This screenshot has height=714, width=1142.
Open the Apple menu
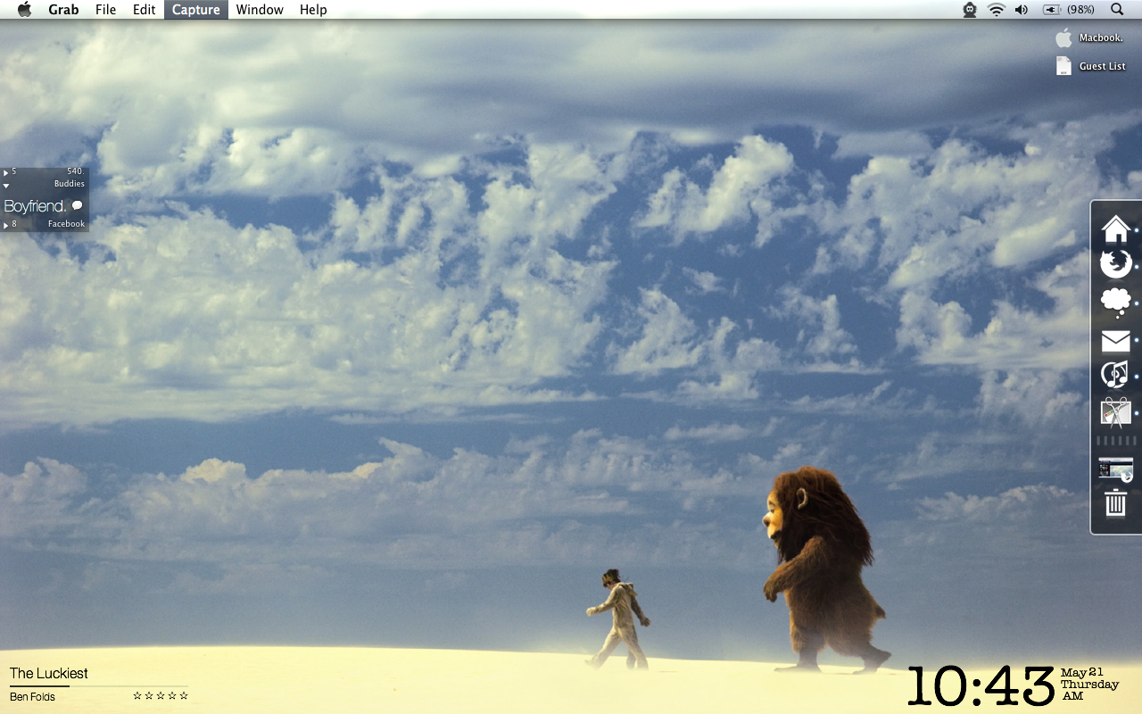24,10
